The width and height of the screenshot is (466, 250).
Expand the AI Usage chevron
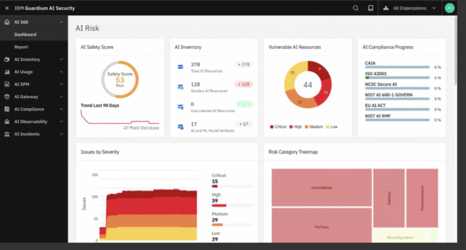pos(61,72)
